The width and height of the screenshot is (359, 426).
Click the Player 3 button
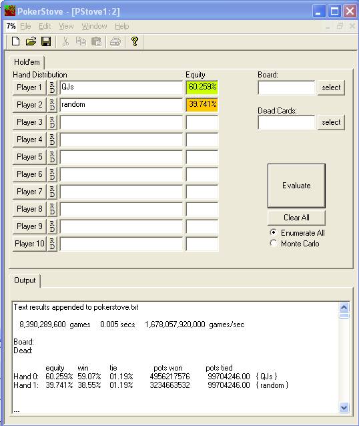pos(29,122)
